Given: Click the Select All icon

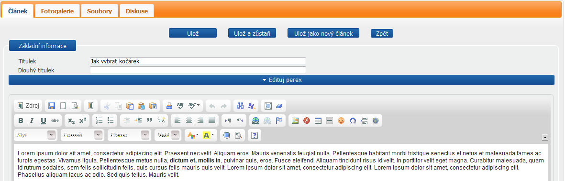Looking at the screenshot, I should click(x=268, y=106).
